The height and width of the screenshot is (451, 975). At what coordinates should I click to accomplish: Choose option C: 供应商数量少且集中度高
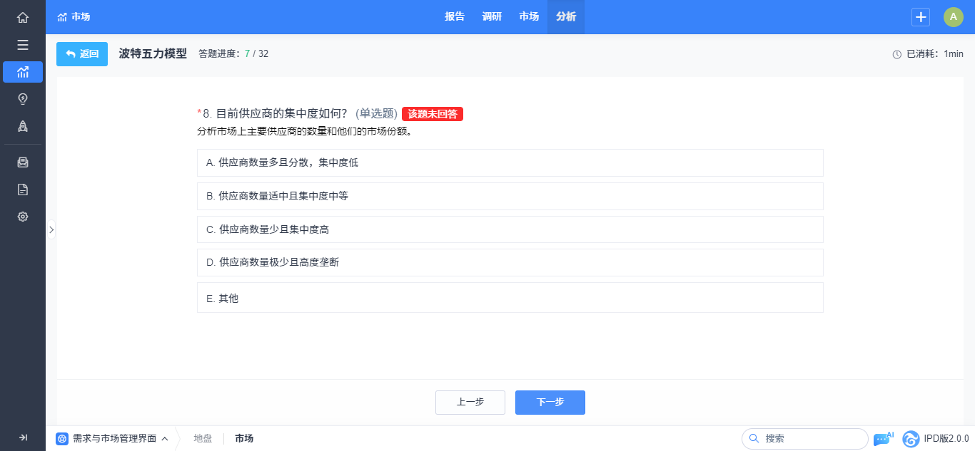tap(510, 229)
